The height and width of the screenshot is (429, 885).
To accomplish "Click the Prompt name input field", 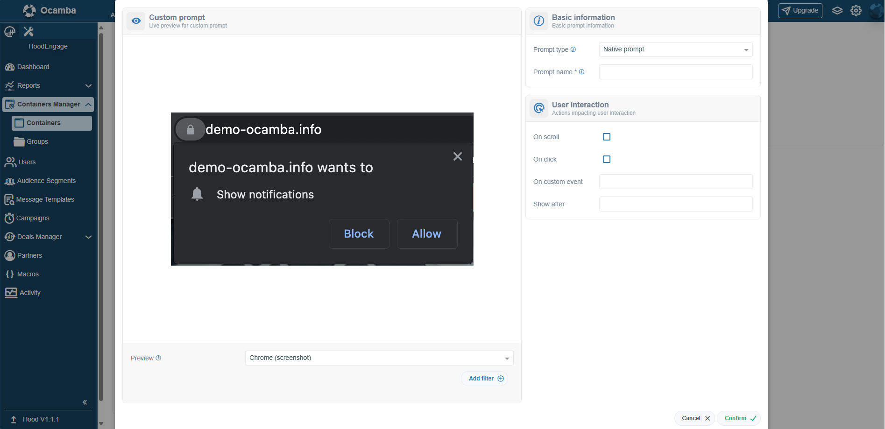I will pos(676,72).
